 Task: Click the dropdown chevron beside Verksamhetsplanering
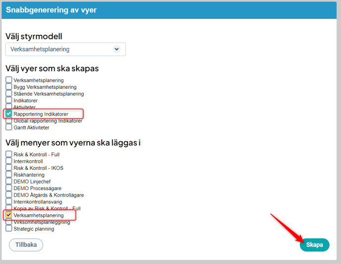pos(116,49)
